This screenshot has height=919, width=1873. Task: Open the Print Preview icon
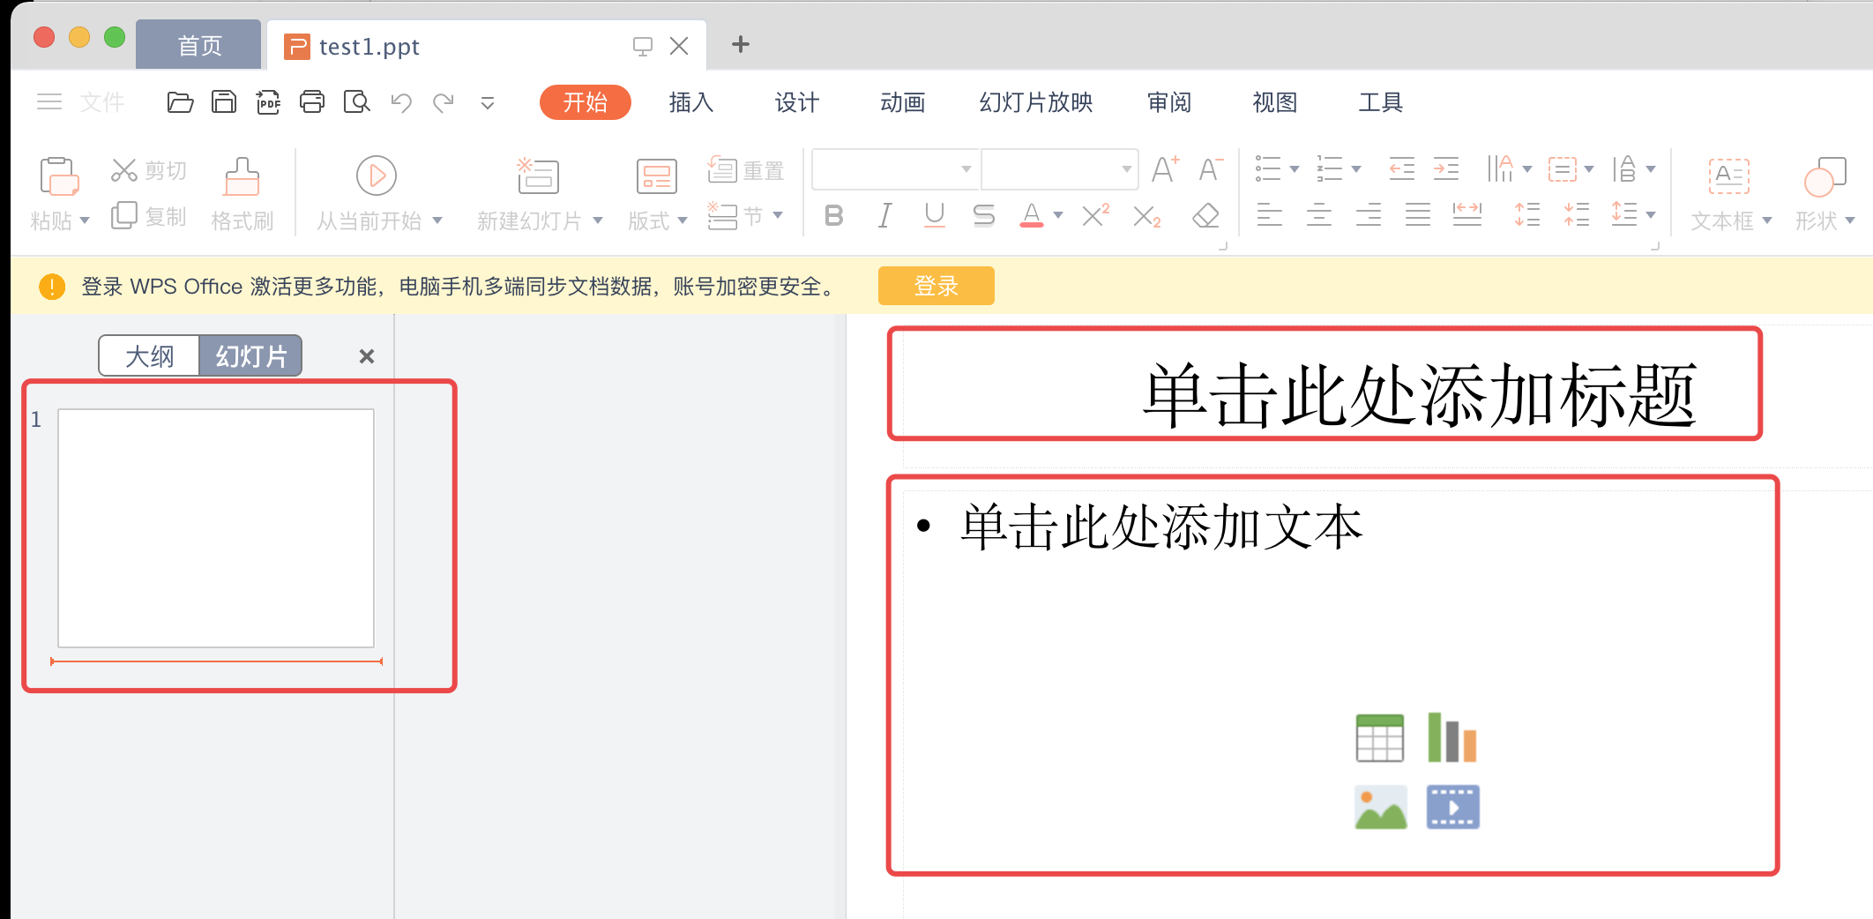356,102
